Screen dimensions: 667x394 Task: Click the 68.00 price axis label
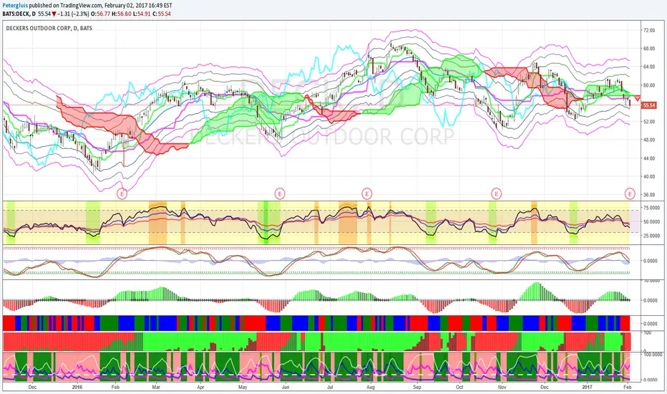(649, 49)
